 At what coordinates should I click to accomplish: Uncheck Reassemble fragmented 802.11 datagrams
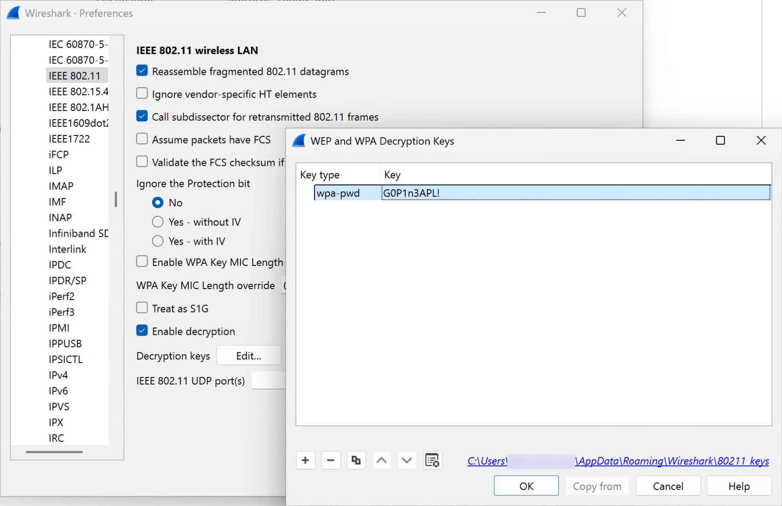tap(142, 71)
